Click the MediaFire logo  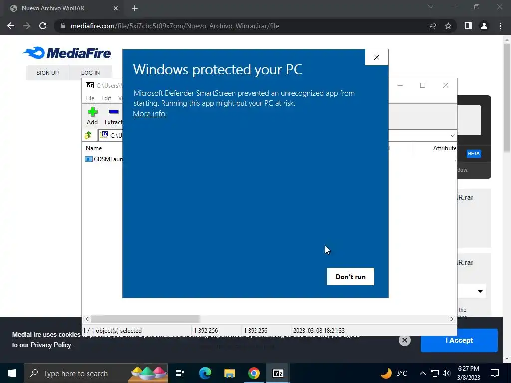[x=67, y=53]
